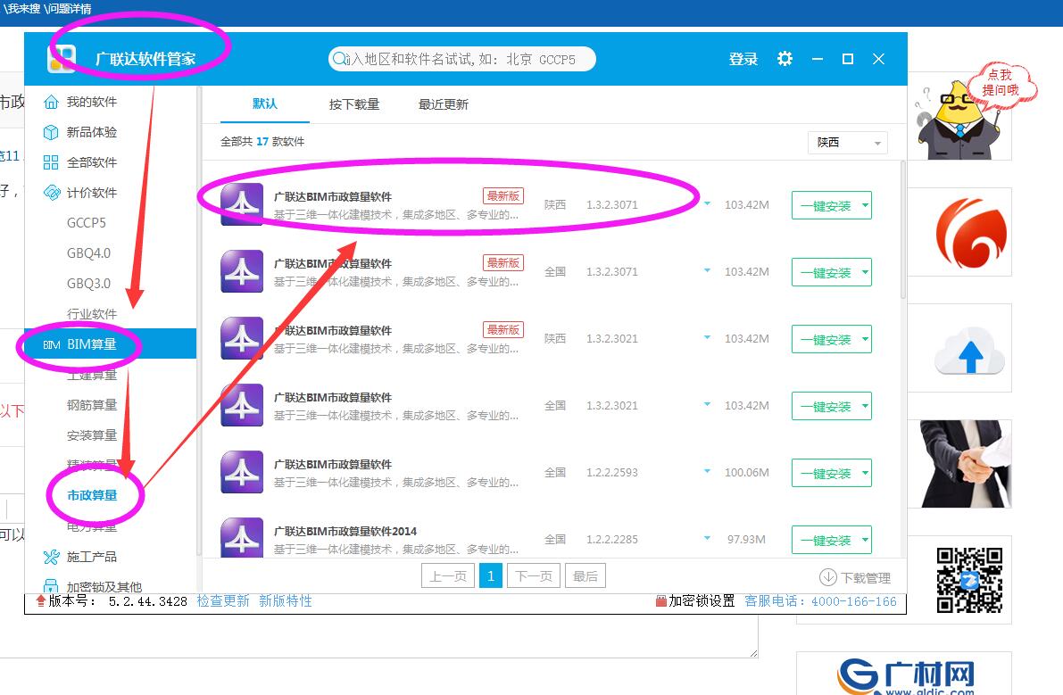Click product icon of 陕西 1.3.2.3021 row
Screen dimensions: 1063x695
coord(242,339)
